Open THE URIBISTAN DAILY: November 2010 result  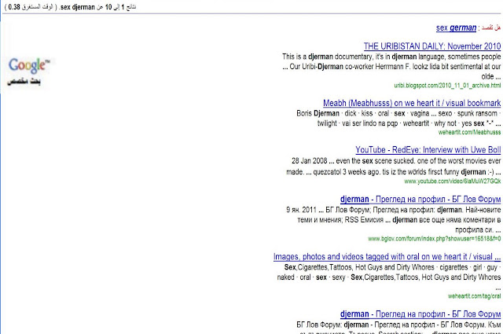(432, 46)
